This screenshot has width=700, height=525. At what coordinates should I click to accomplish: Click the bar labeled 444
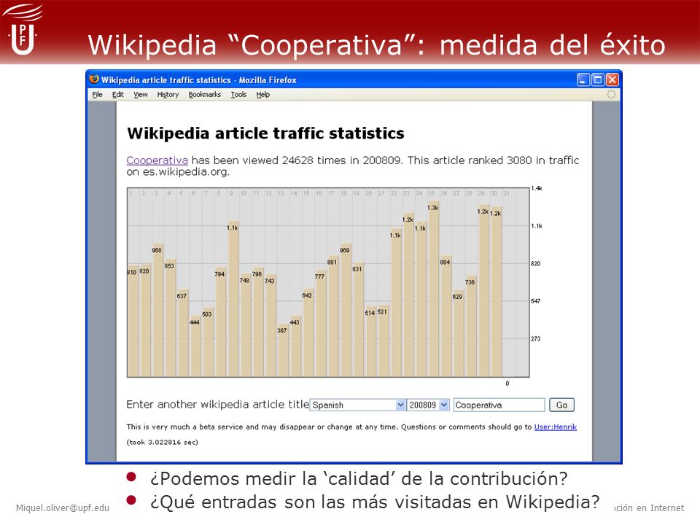tap(195, 346)
